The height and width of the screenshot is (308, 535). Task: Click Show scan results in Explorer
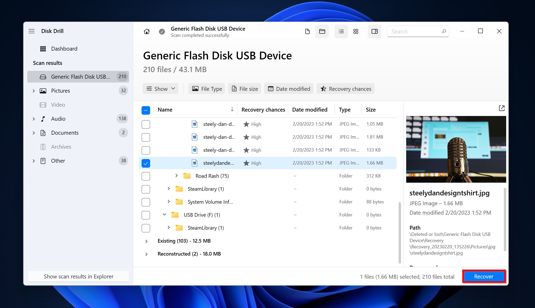click(x=78, y=277)
